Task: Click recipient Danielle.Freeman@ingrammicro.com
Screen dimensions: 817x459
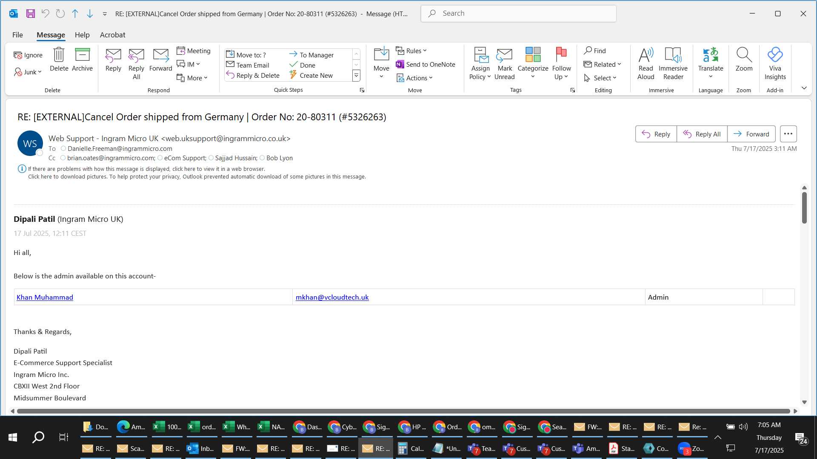Action: [x=120, y=148]
